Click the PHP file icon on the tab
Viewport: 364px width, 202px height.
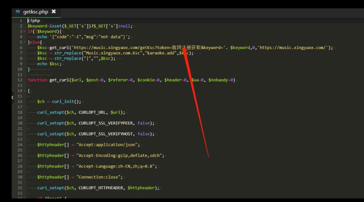[x=18, y=12]
